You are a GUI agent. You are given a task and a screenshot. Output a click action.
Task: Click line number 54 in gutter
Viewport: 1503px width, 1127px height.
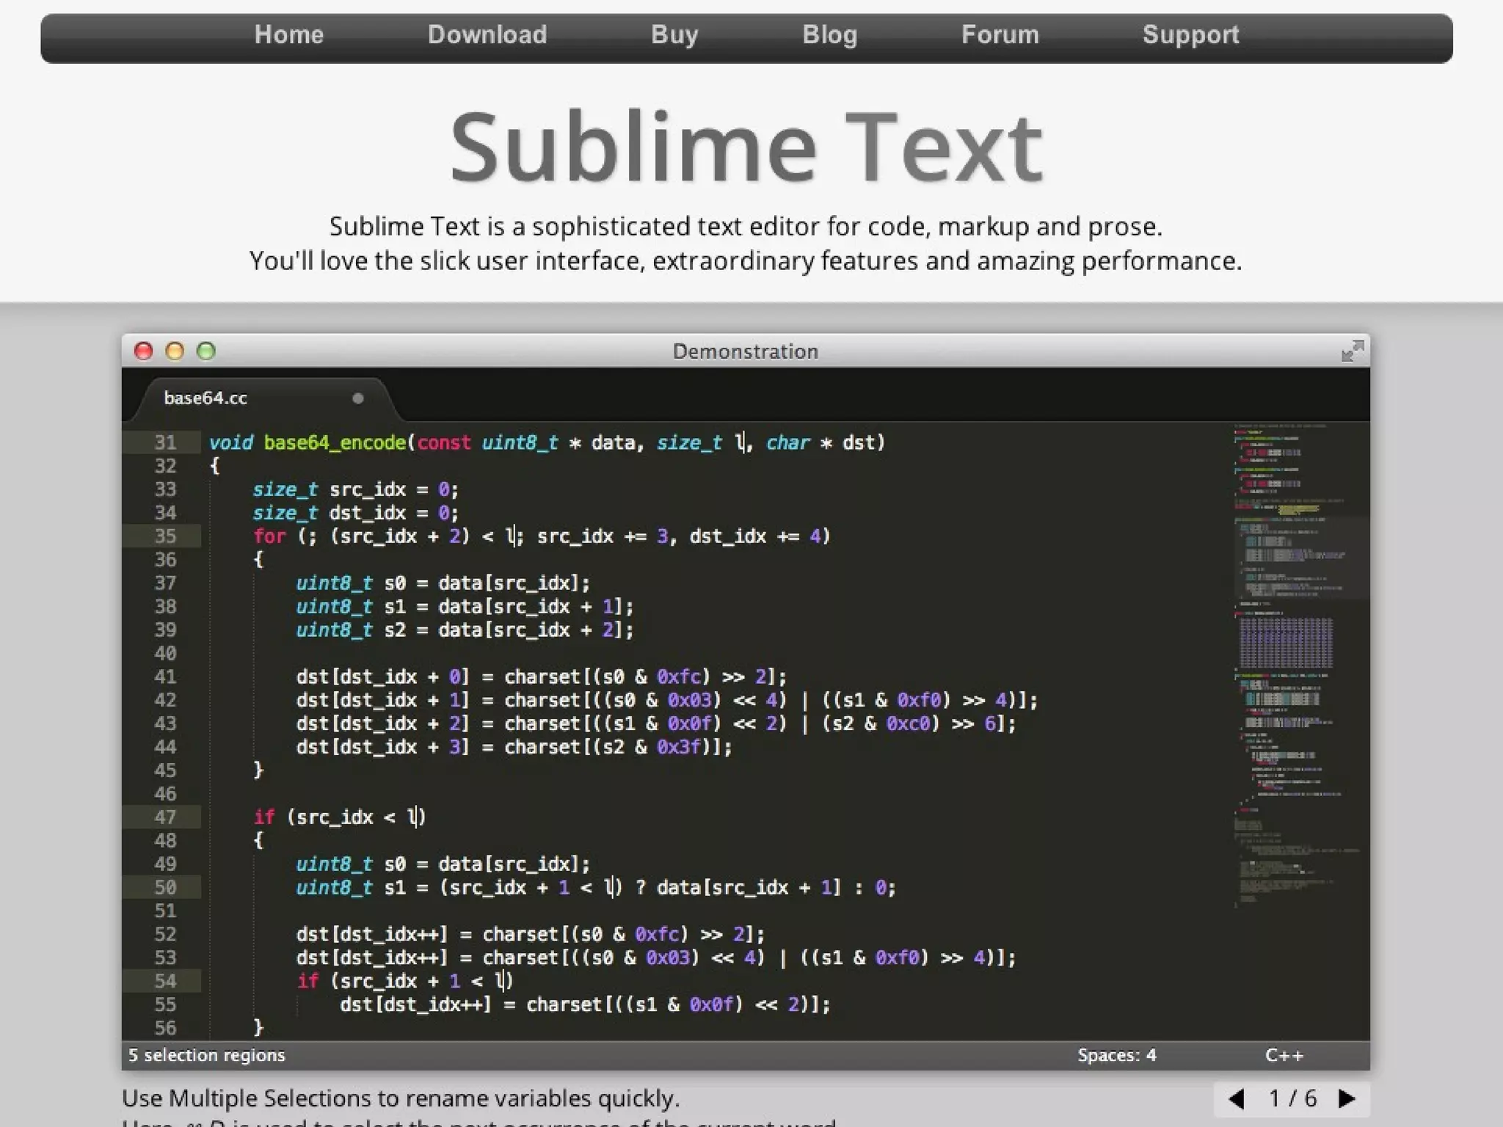(165, 981)
